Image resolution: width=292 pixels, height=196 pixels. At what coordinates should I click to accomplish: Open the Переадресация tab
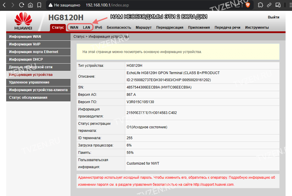pos(170,28)
